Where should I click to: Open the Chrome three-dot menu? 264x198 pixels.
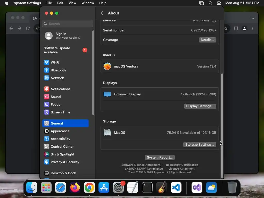pyautogui.click(x=253, y=28)
